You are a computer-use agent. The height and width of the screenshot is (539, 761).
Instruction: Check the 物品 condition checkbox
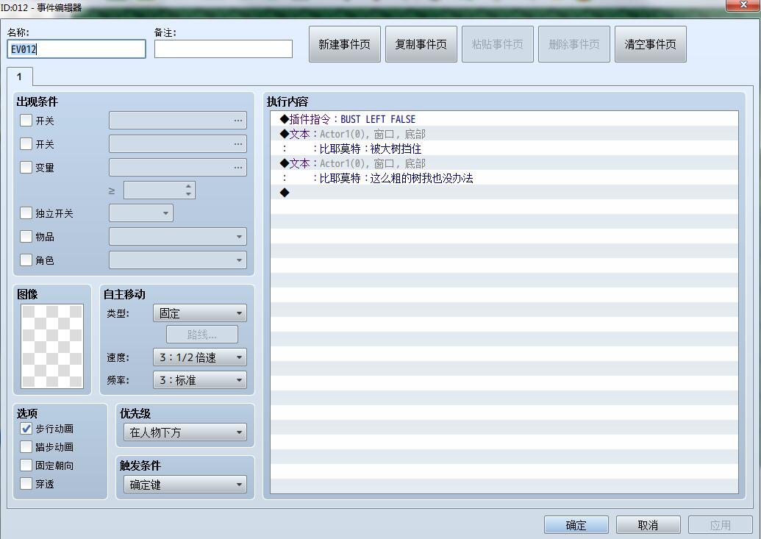pos(26,237)
